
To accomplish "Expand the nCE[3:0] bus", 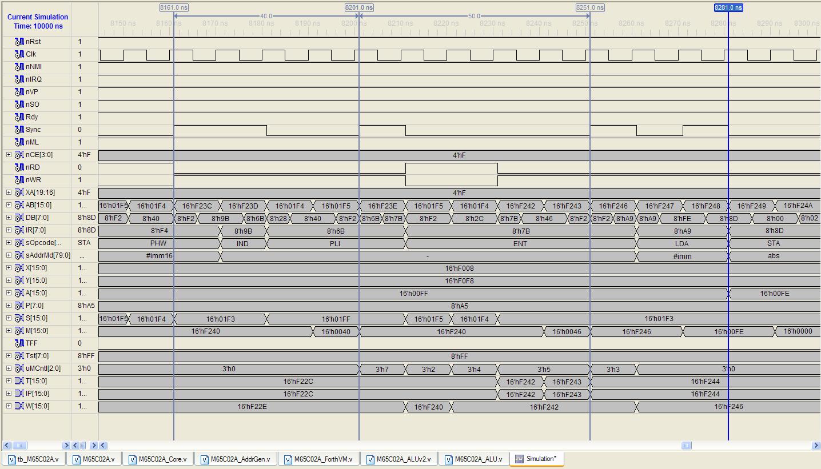I will point(9,155).
